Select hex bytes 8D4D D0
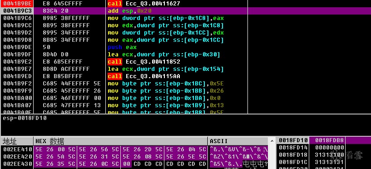Screen dimensions: 371x169 [x=55, y=55]
